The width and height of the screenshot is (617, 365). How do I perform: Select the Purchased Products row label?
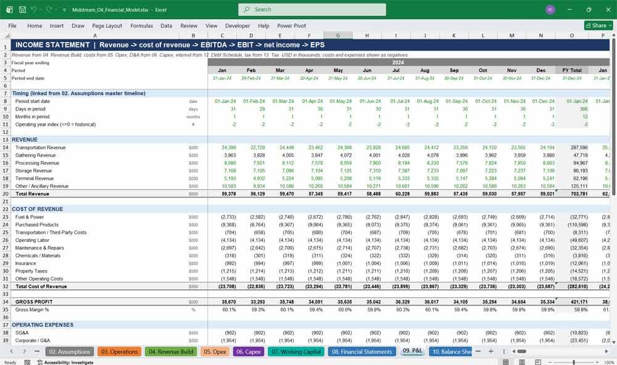36,224
